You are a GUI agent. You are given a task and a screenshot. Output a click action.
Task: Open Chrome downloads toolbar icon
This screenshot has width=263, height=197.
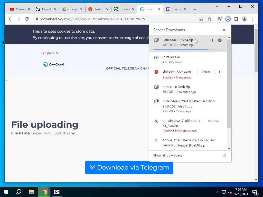tap(228, 19)
